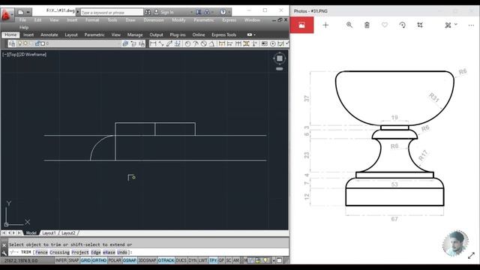Click the Edit & Create scissors icon in Photos
The height and width of the screenshot is (270, 480).
pos(448,25)
